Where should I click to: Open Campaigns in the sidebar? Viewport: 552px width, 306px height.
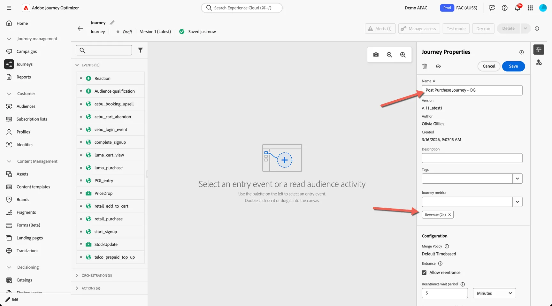pos(27,51)
